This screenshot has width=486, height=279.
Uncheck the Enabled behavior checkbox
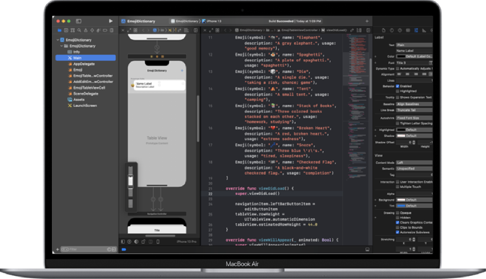tap(398, 86)
